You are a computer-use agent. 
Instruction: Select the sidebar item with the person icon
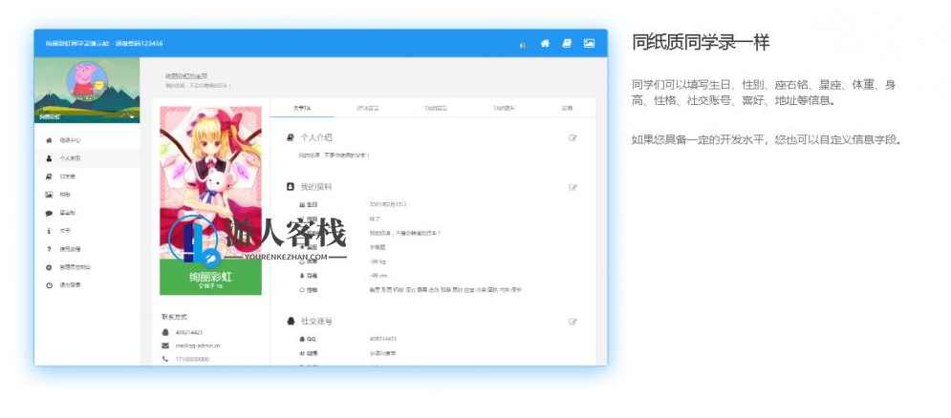pyautogui.click(x=87, y=158)
